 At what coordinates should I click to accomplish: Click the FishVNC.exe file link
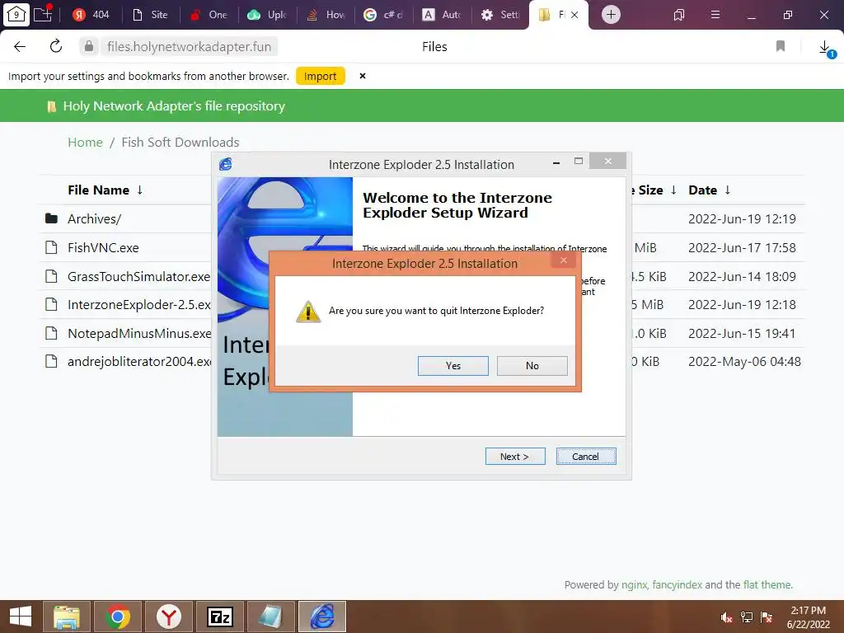(x=103, y=247)
